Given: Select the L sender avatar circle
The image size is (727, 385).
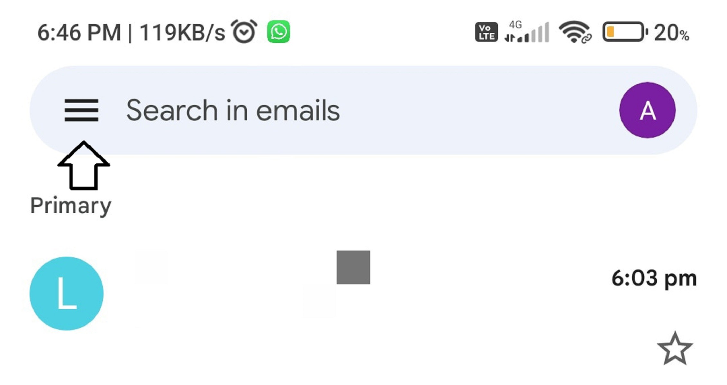Looking at the screenshot, I should pos(67,293).
